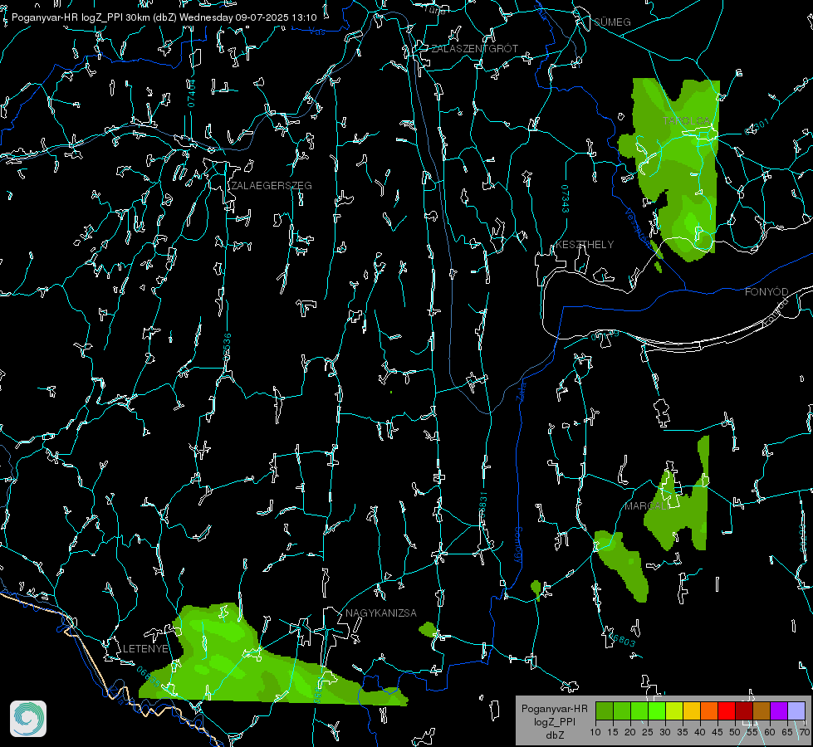This screenshot has height=747, width=813.
Task: Click the Somogy county label
Action: pyautogui.click(x=518, y=545)
